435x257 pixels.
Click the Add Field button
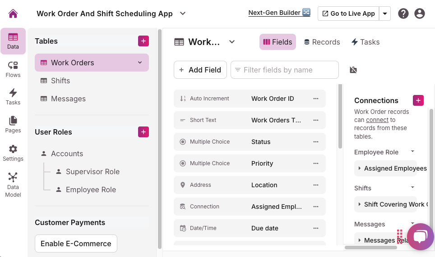(x=200, y=70)
